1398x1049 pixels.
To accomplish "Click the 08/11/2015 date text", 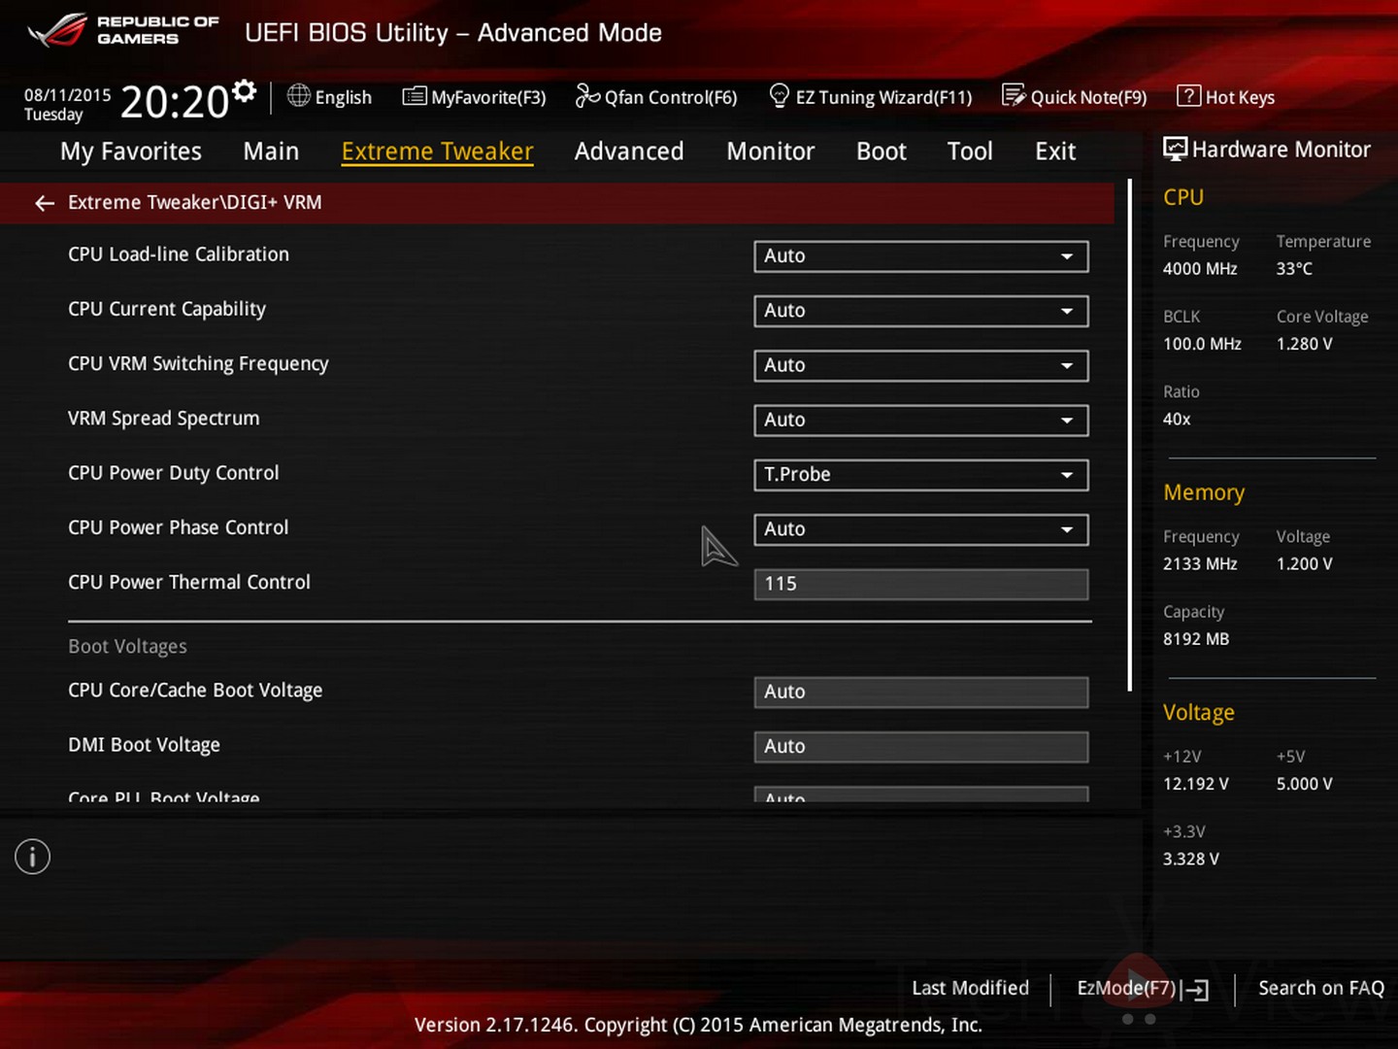I will tap(68, 95).
